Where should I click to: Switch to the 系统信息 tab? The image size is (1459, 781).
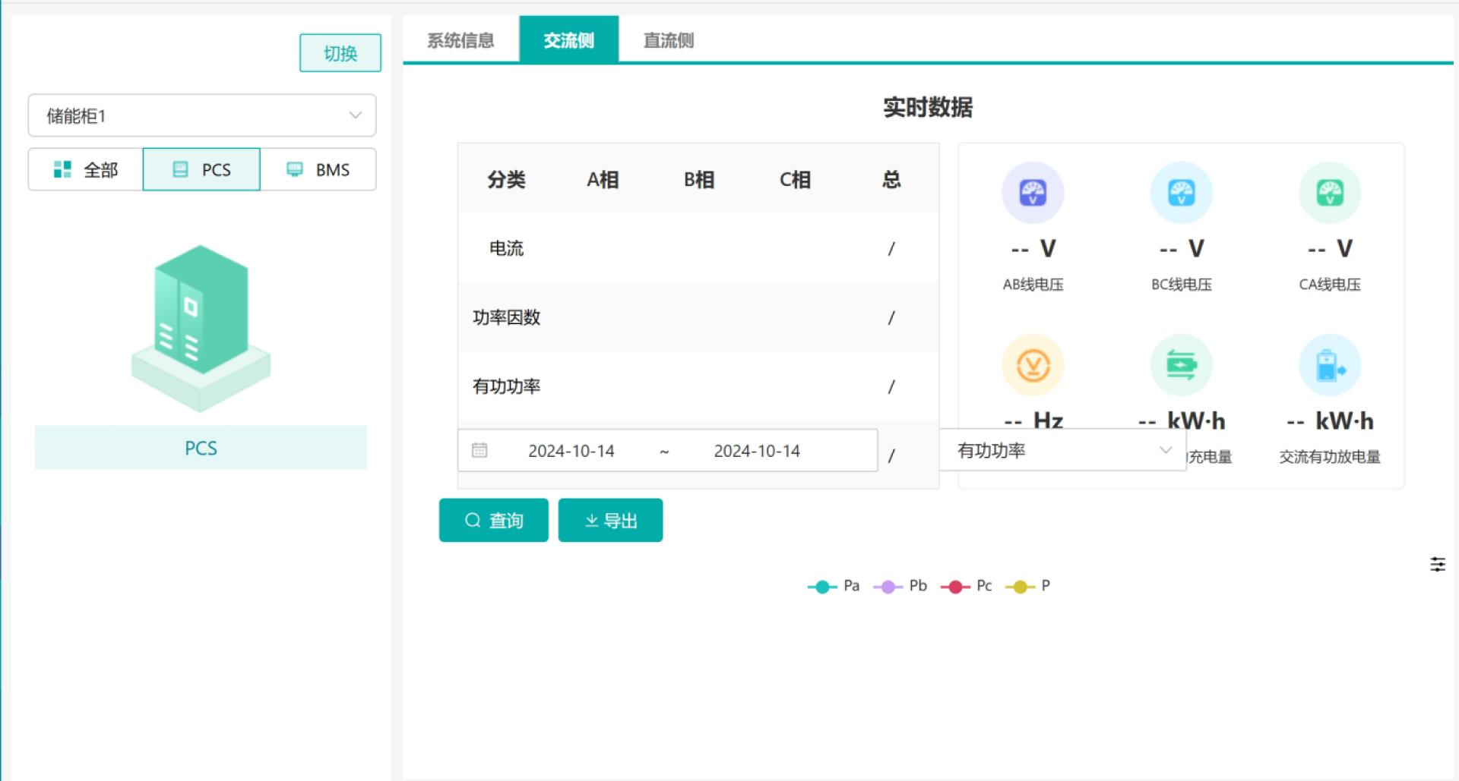point(460,40)
